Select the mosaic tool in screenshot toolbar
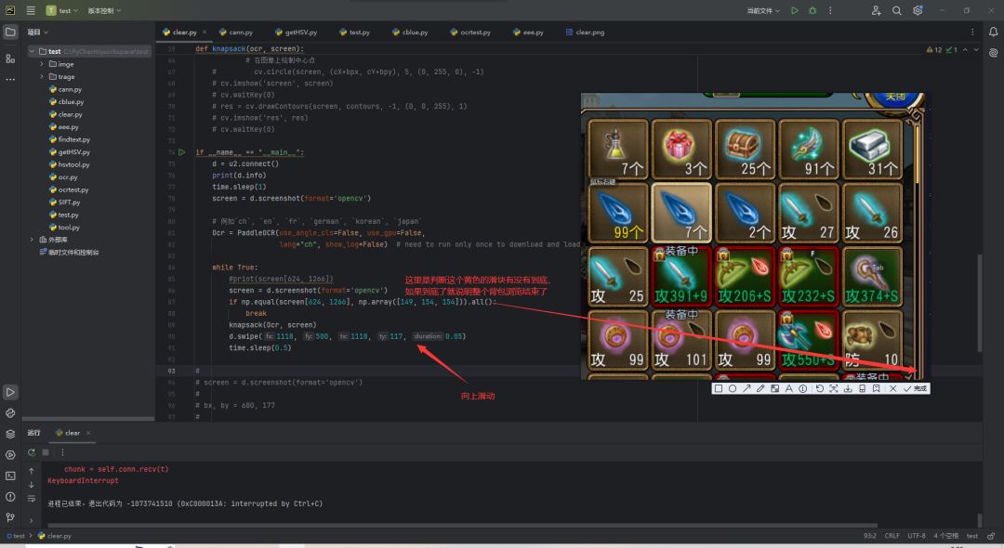1004x548 pixels. [x=774, y=388]
